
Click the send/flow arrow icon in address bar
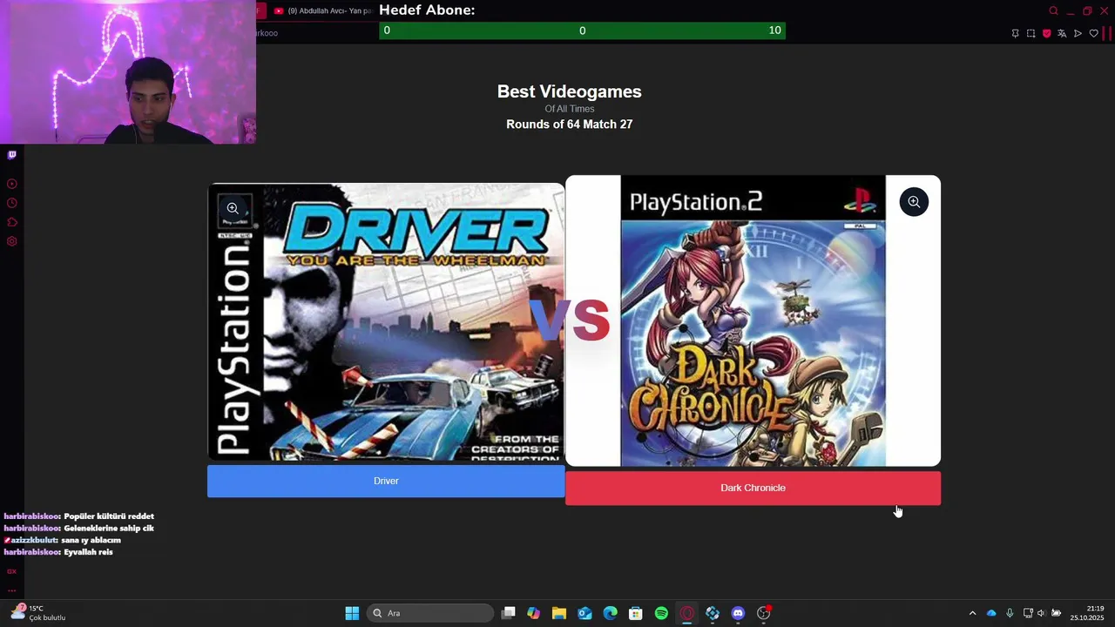tap(1078, 33)
